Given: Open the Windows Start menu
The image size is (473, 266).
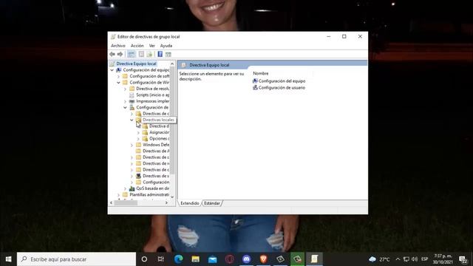Looking at the screenshot, I should (8, 259).
